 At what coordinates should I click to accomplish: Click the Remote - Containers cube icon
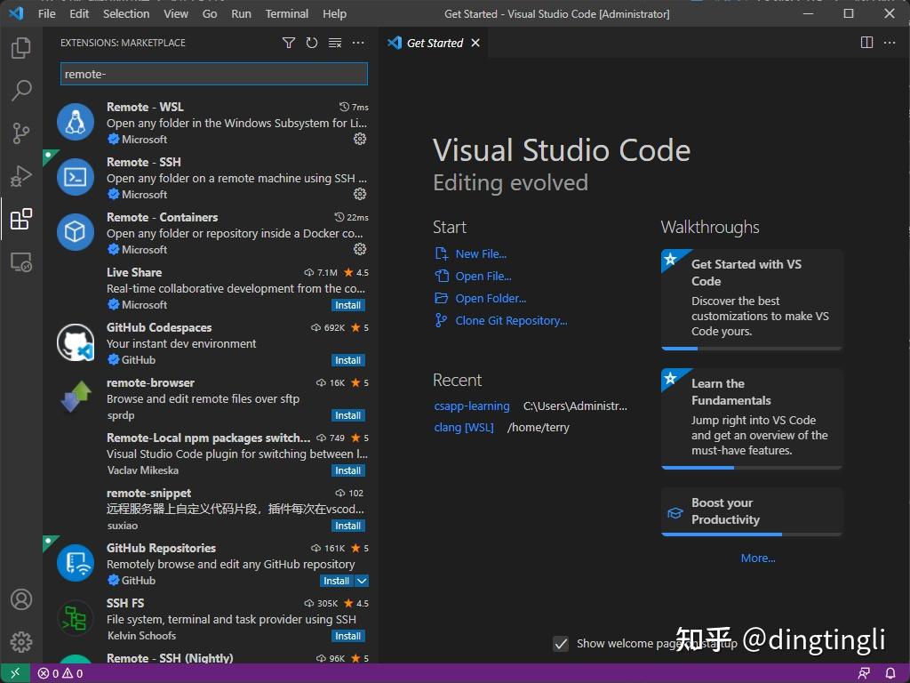pos(76,232)
